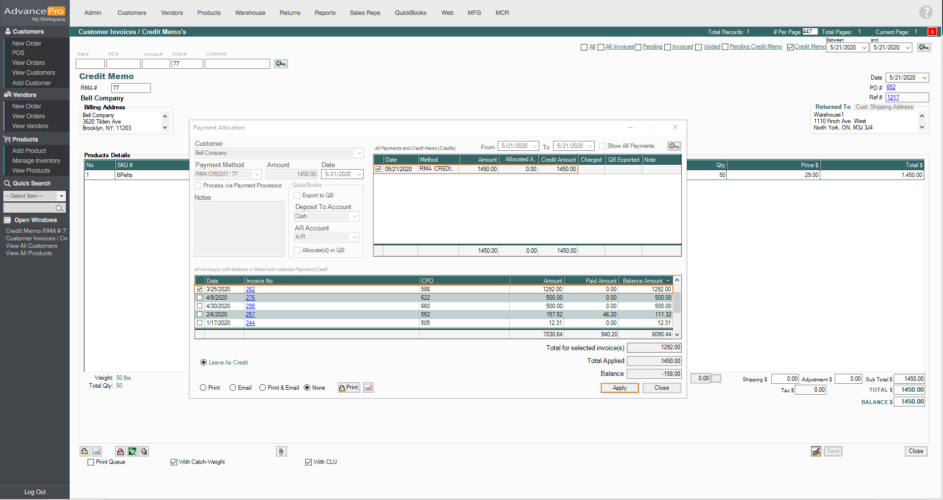Open invoice number 262 link

point(250,289)
